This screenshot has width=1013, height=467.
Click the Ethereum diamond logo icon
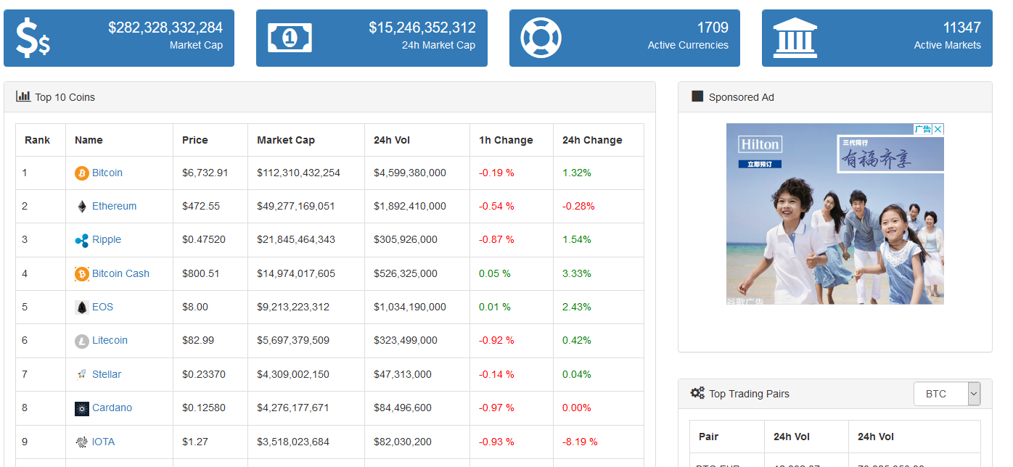tap(81, 207)
